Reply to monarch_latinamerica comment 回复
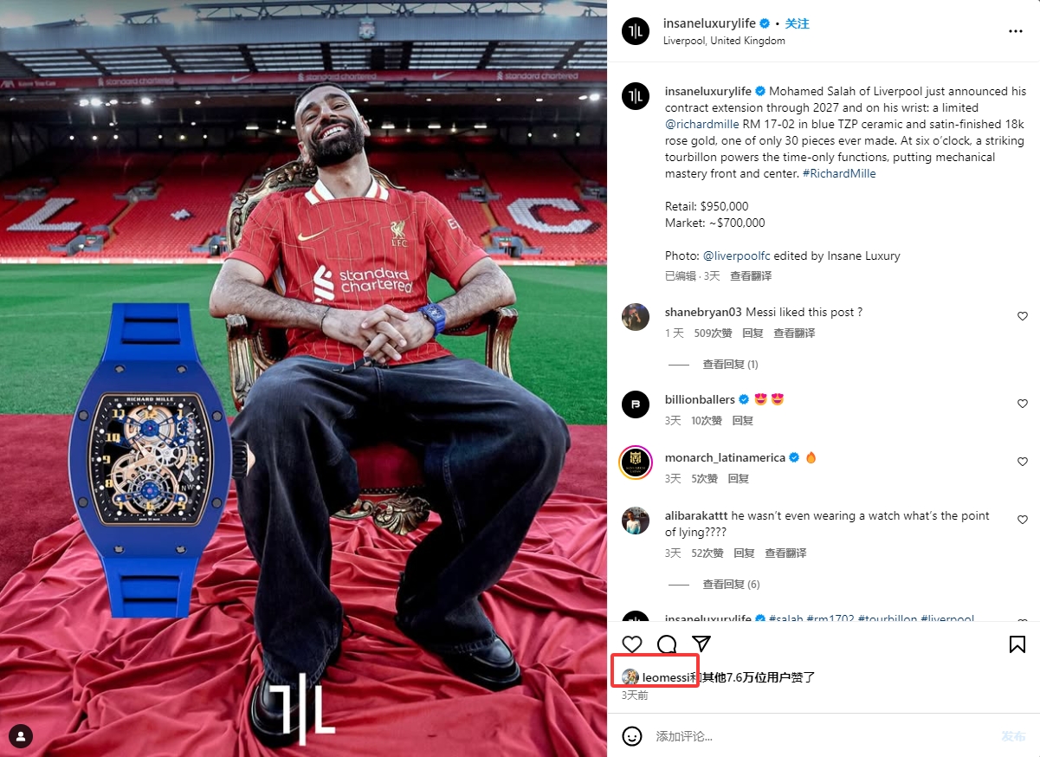Image resolution: width=1040 pixels, height=757 pixels. click(739, 479)
